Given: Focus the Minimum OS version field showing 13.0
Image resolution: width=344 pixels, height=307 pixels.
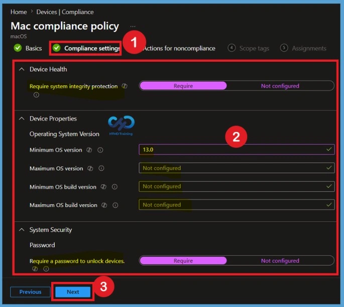Looking at the screenshot, I should pos(237,149).
